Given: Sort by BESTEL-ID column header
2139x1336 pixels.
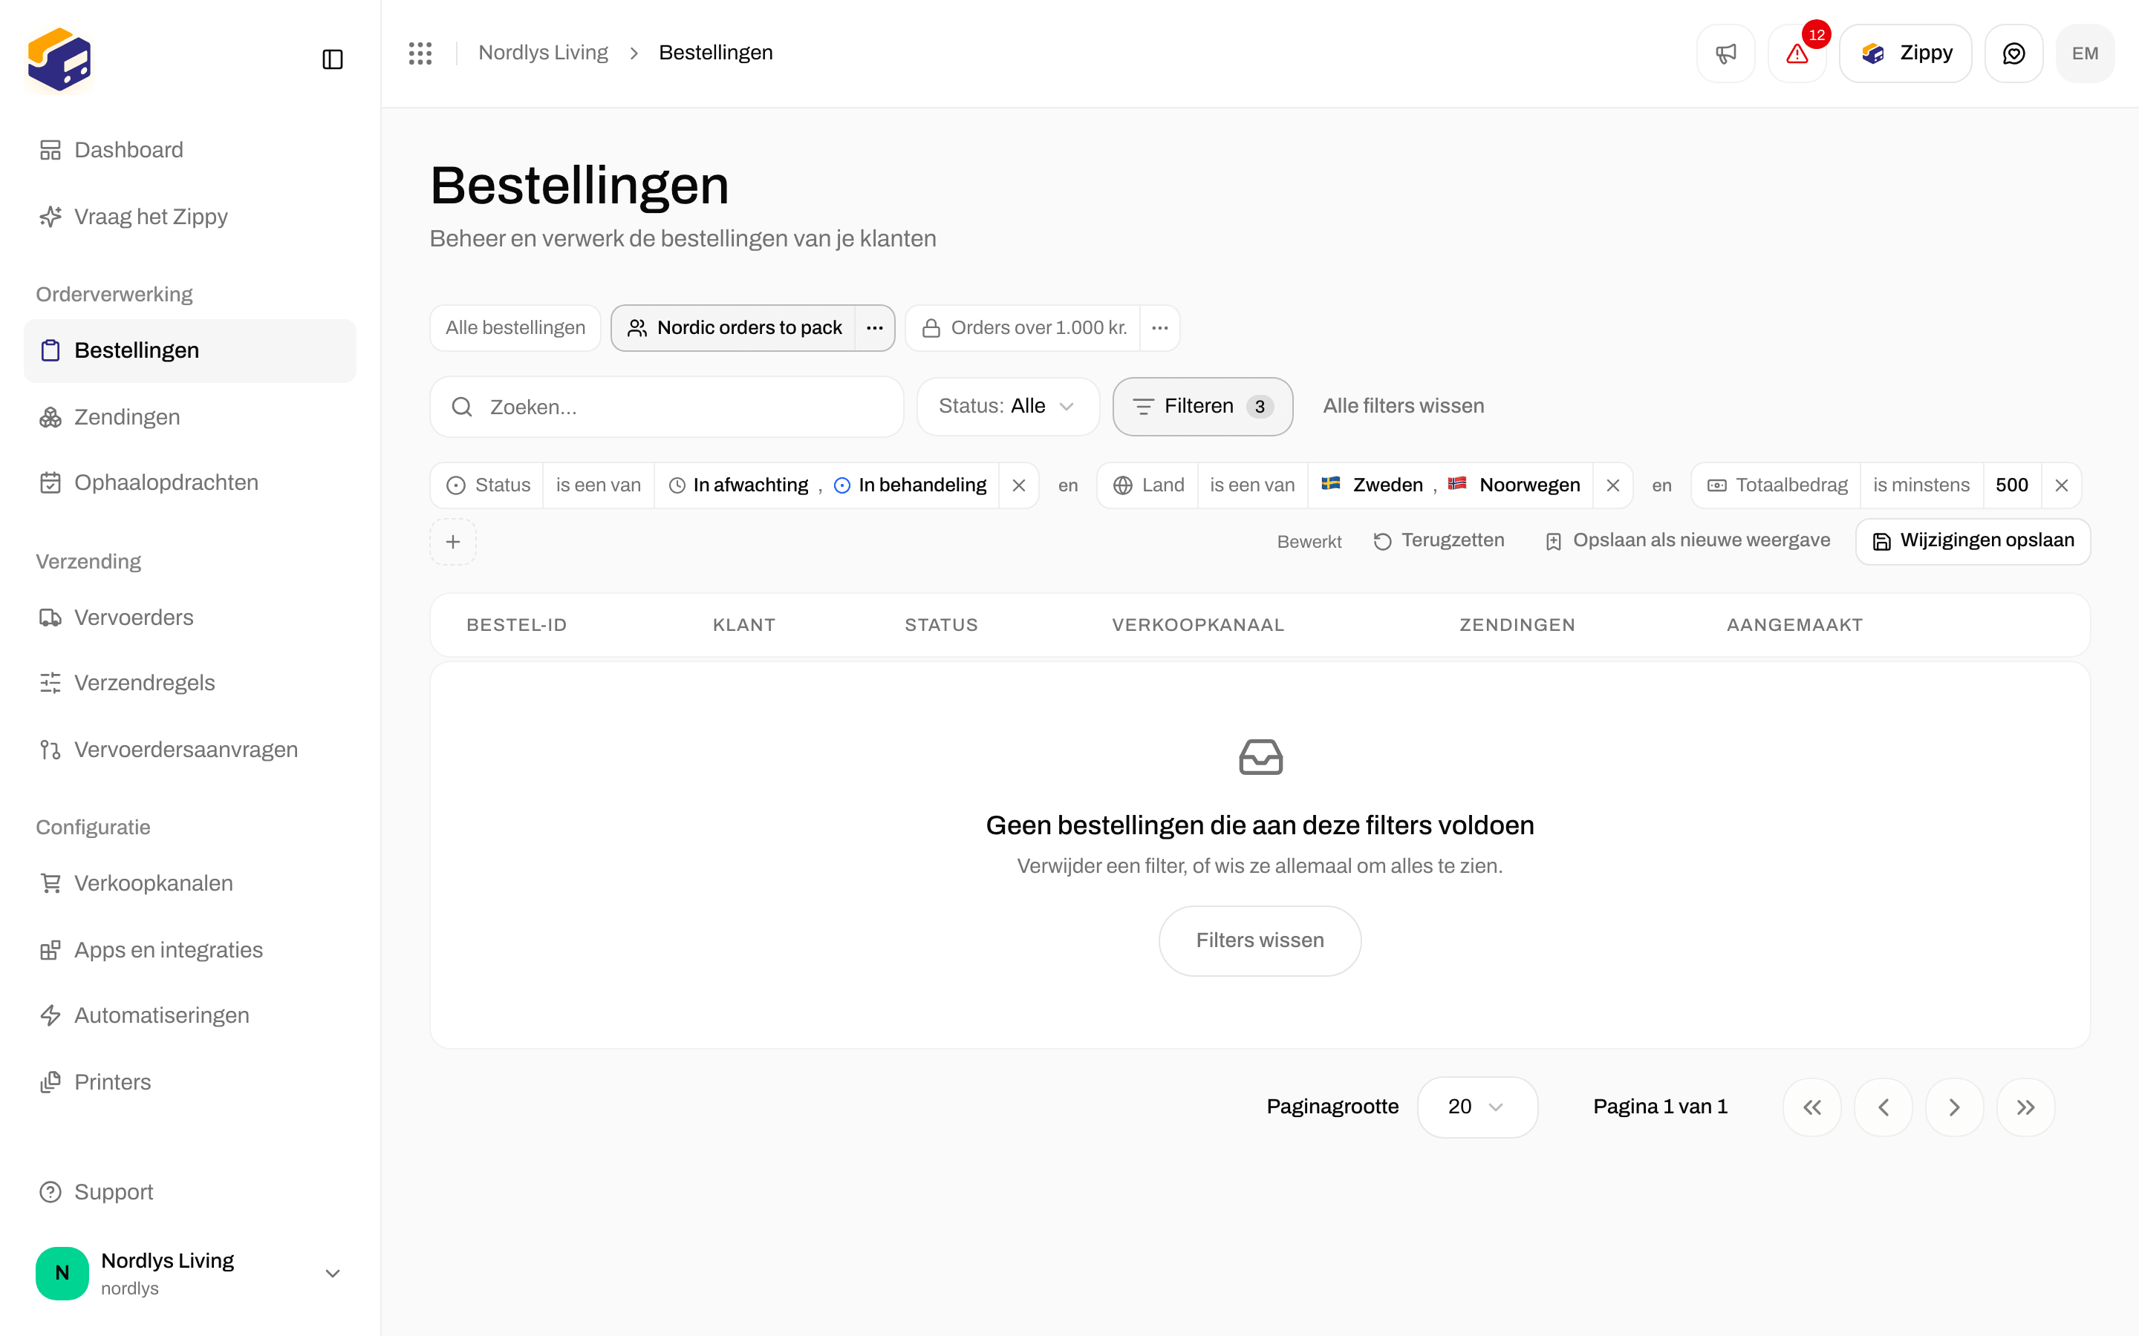Looking at the screenshot, I should [516, 626].
